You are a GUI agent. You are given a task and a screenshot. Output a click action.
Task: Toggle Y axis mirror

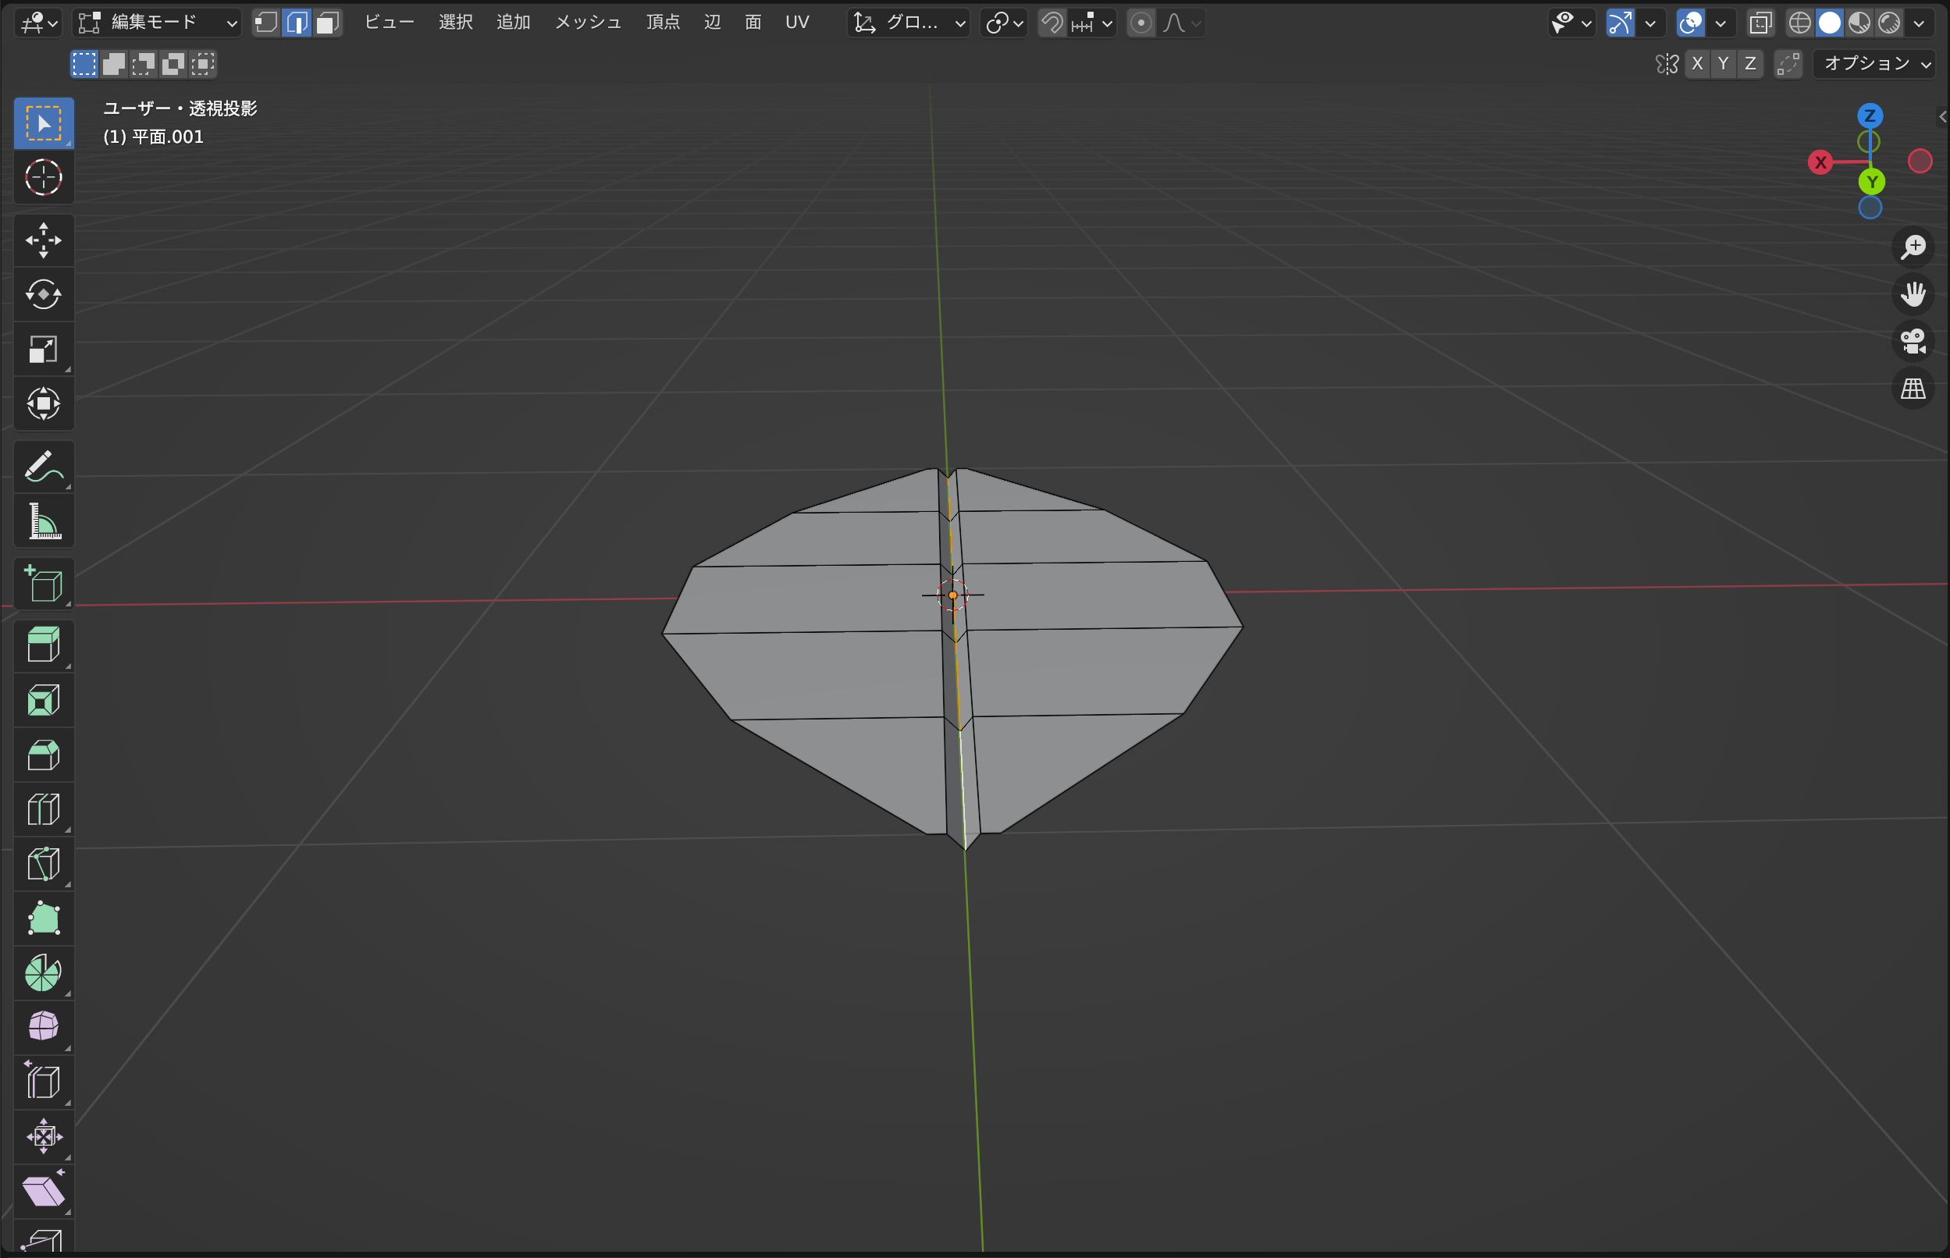1724,64
